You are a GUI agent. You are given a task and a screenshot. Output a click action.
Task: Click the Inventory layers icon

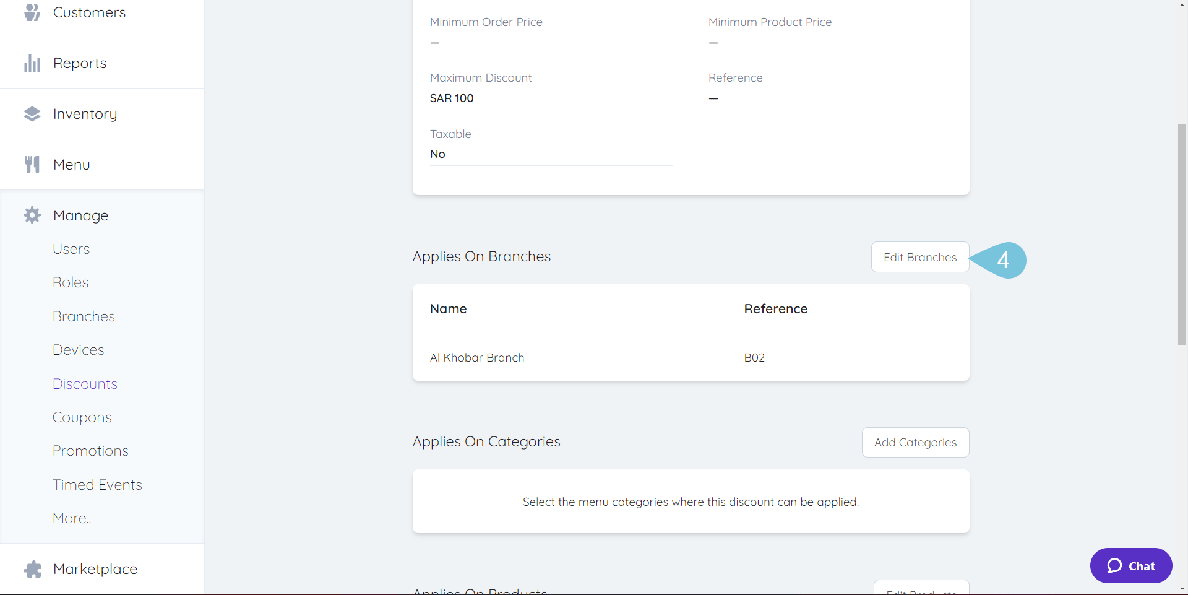(x=32, y=114)
